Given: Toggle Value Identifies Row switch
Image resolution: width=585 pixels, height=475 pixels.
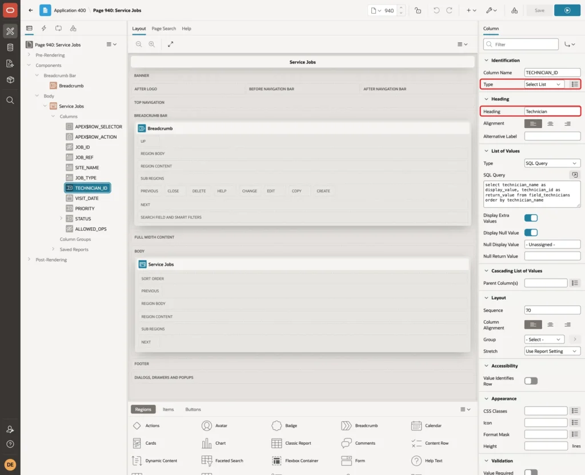Looking at the screenshot, I should (x=531, y=381).
